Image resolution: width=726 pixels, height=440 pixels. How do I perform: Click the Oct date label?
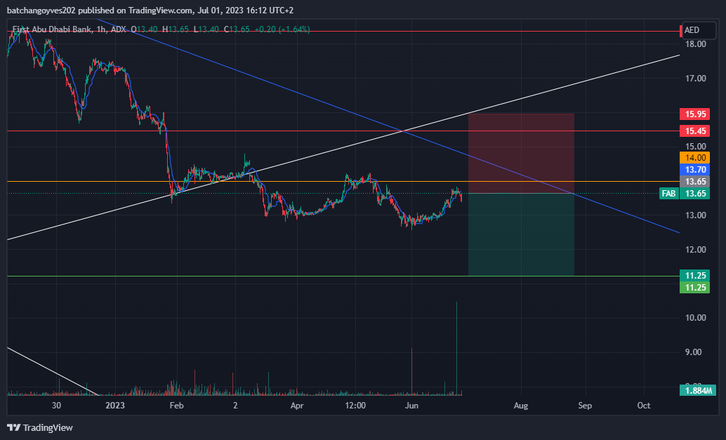point(644,406)
